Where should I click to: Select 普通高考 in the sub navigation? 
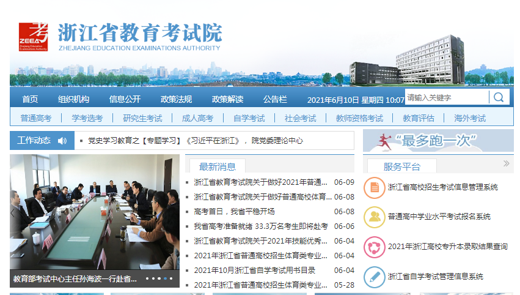click(36, 118)
